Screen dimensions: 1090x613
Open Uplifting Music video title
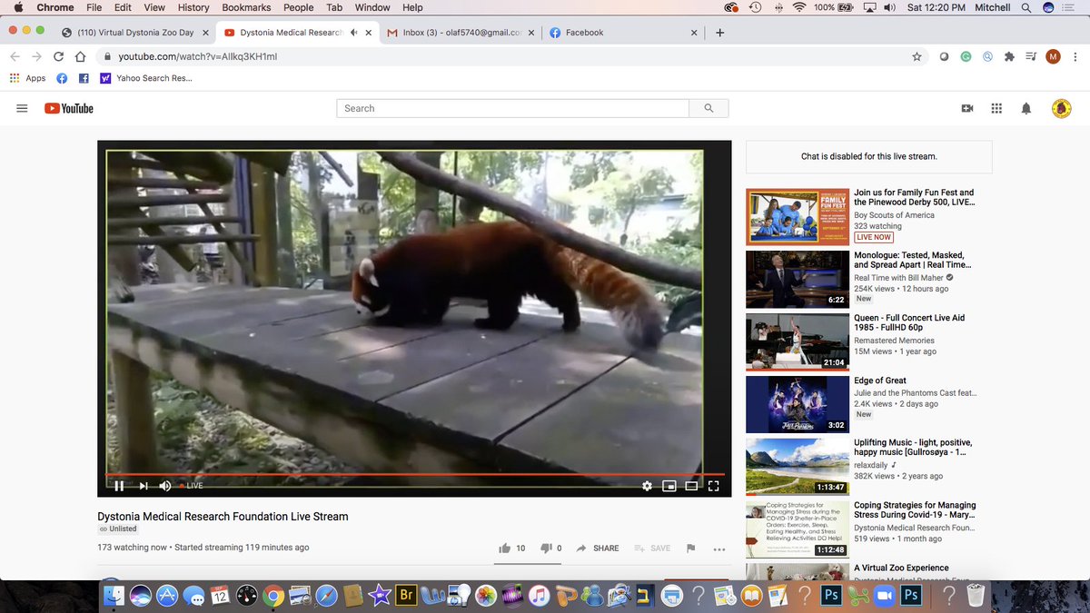tap(913, 448)
